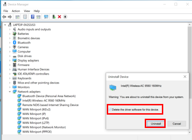The width and height of the screenshot is (192, 140).
Task: Close the Uninstall Device dialog
Action: click(x=185, y=77)
